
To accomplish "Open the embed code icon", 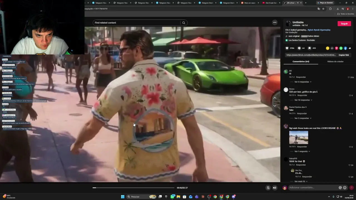I will [x=332, y=48].
